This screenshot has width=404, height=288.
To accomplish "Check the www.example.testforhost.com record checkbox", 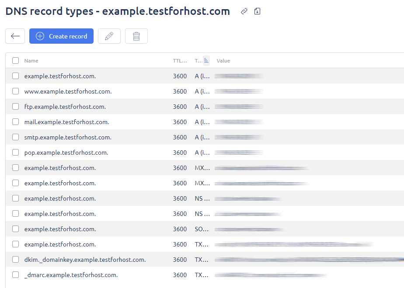I will (16, 91).
